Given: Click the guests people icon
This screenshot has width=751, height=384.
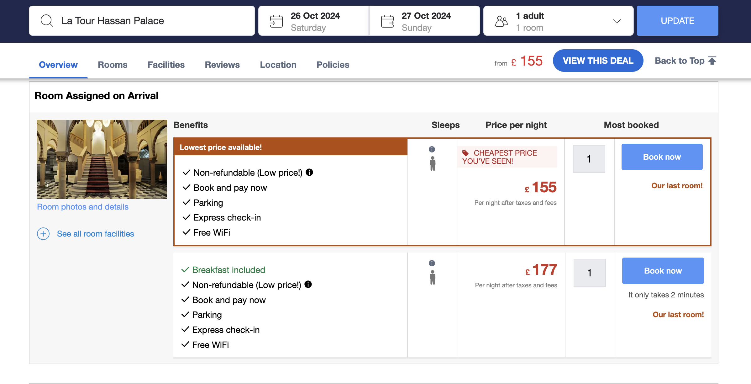Looking at the screenshot, I should (501, 21).
